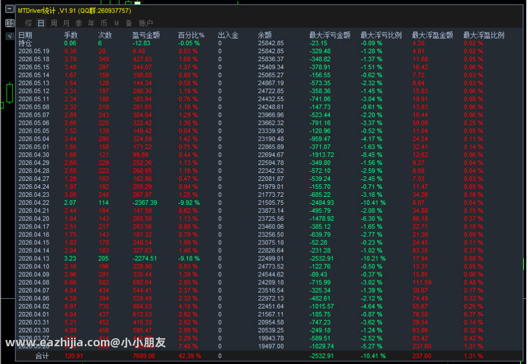Click the balance value 19497.00

coord(271,346)
